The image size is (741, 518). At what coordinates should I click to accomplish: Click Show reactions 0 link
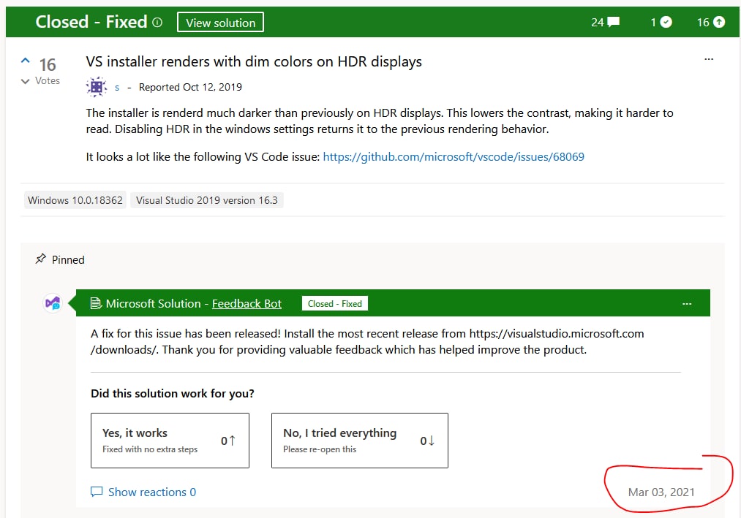pos(151,492)
